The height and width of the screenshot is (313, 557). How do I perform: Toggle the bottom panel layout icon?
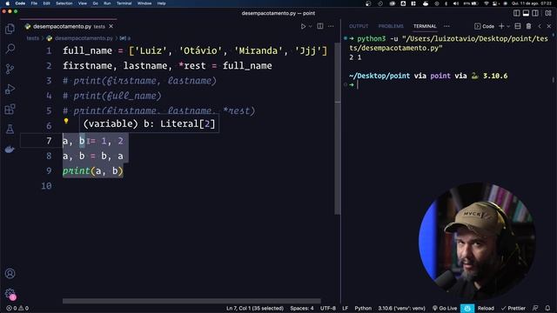pyautogui.click(x=526, y=13)
